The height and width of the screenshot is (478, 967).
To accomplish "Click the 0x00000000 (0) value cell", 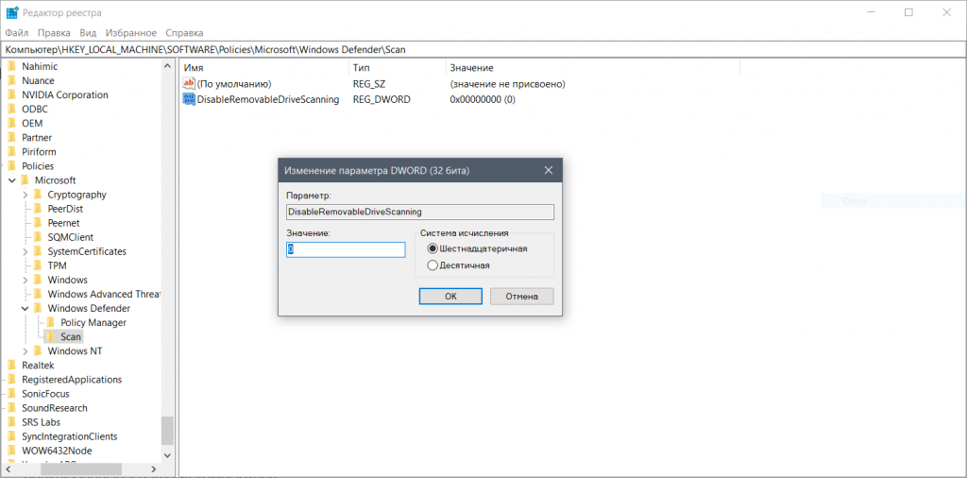I will (x=483, y=99).
